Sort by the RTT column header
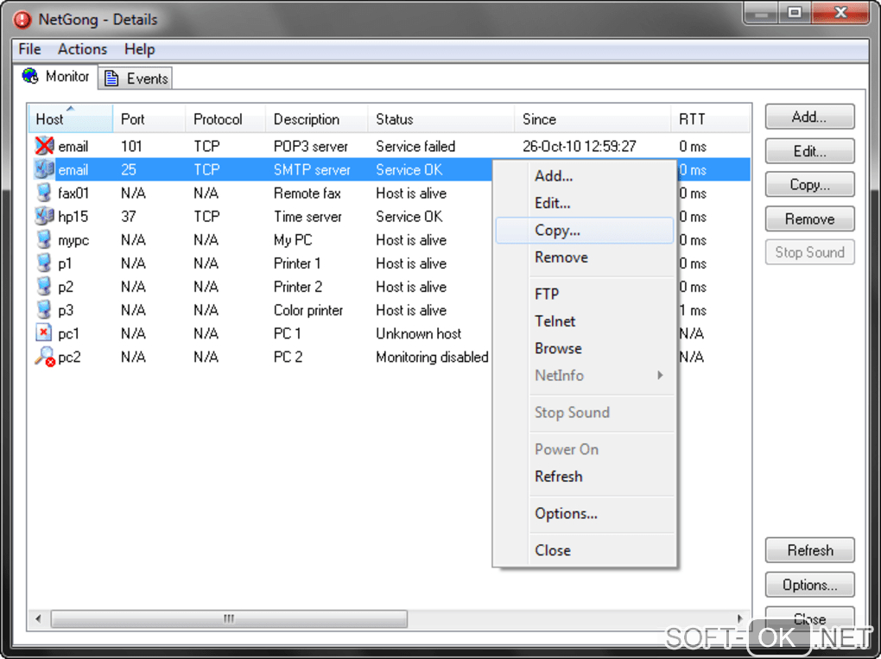881x659 pixels. click(x=710, y=119)
